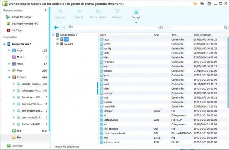229x150 pixels.
Task: Open the Dettagli view dropdown arrow
Action: click(136, 22)
